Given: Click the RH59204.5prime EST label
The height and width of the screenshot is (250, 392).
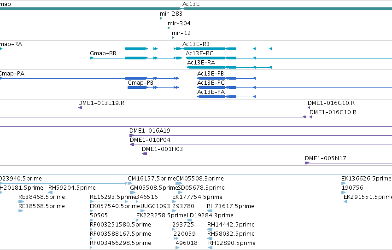Looking at the screenshot, I should coord(72,188).
